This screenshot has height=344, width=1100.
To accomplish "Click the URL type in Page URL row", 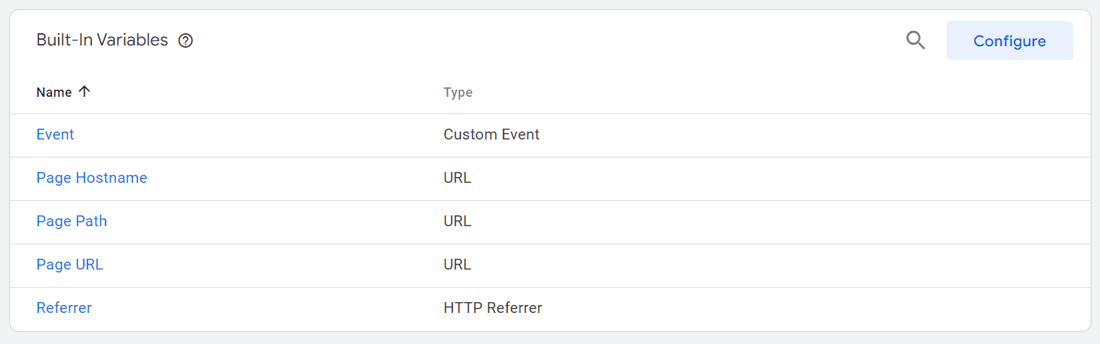I will pos(457,265).
